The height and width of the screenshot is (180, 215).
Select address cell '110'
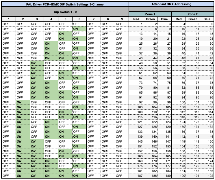point(150,112)
